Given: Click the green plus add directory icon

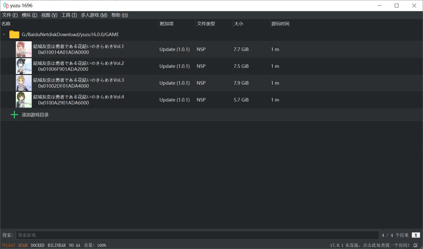Looking at the screenshot, I should [x=14, y=115].
